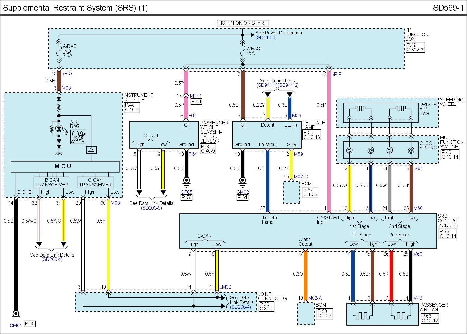The width and height of the screenshot is (467, 334).
Task: Click the A/BAG IND 7.5A fuse symbol
Action: pyautogui.click(x=59, y=51)
